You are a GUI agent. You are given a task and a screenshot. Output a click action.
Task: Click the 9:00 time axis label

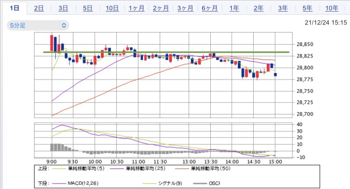(x=51, y=162)
